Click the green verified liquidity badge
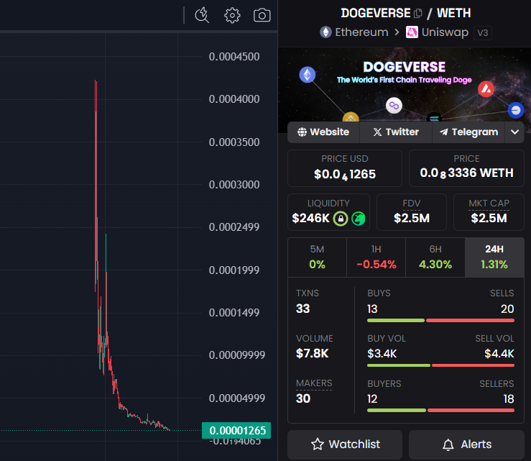 point(359,219)
